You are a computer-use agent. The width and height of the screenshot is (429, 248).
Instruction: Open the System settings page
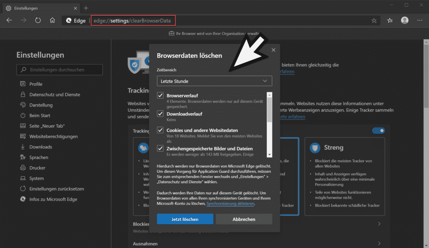37,178
